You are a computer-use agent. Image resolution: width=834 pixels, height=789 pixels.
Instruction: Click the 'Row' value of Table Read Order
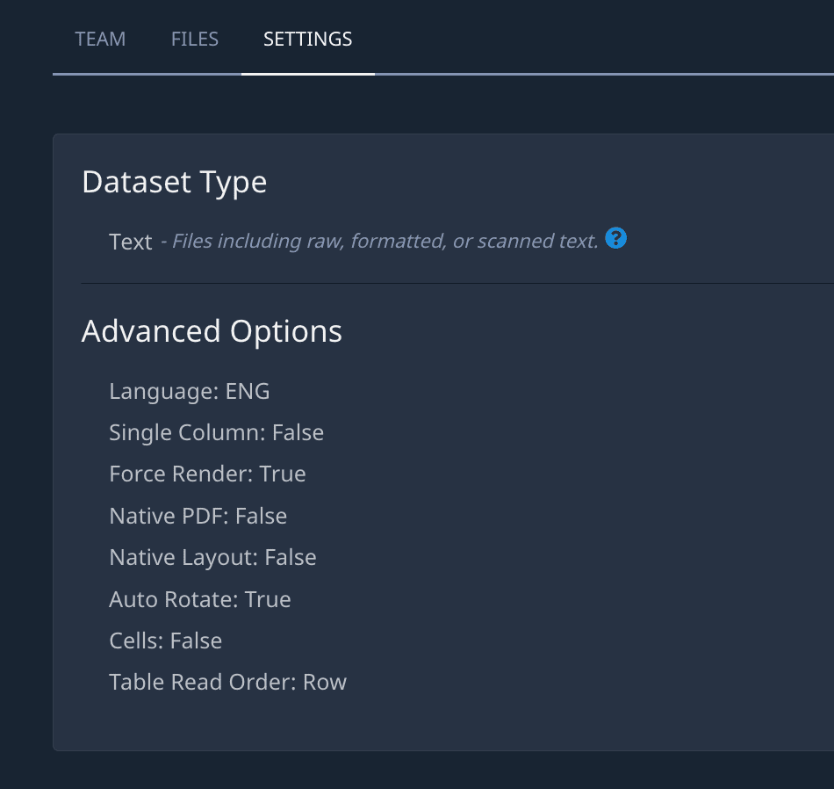pyautogui.click(x=325, y=682)
